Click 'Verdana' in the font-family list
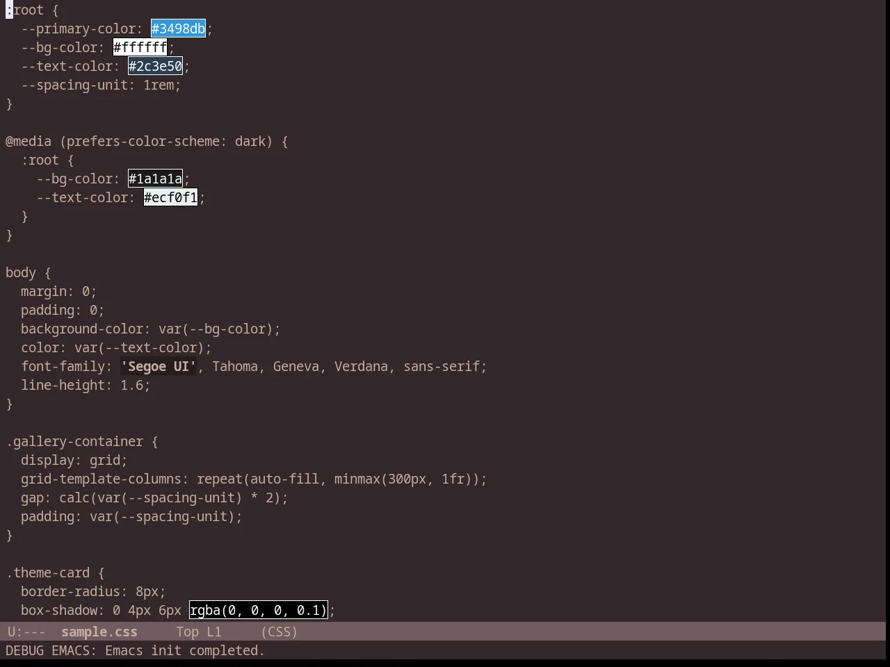Screen dimensions: 890x667 tap(361, 366)
